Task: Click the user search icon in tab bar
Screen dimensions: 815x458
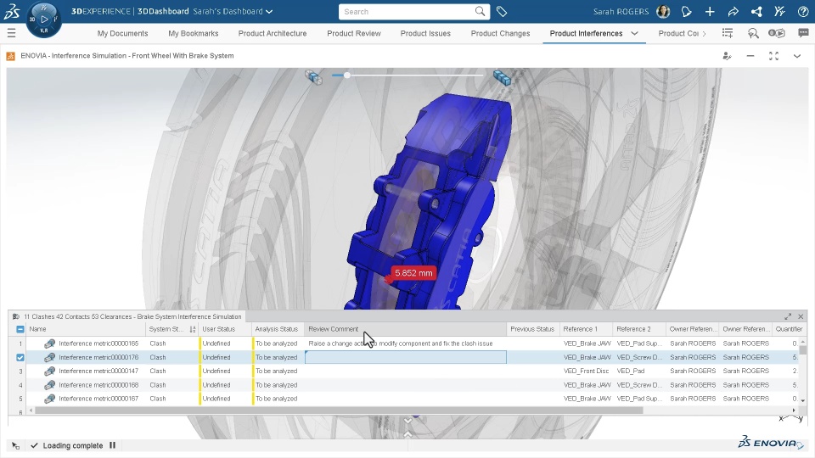Action: (x=753, y=33)
